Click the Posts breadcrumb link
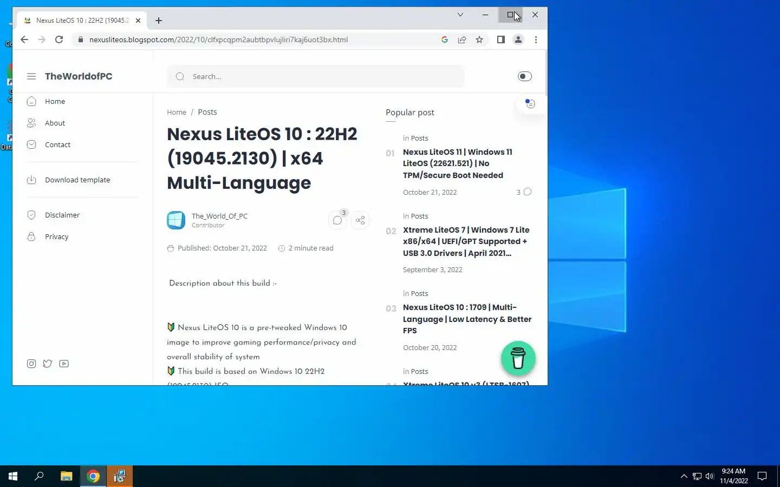The width and height of the screenshot is (780, 487). [207, 112]
